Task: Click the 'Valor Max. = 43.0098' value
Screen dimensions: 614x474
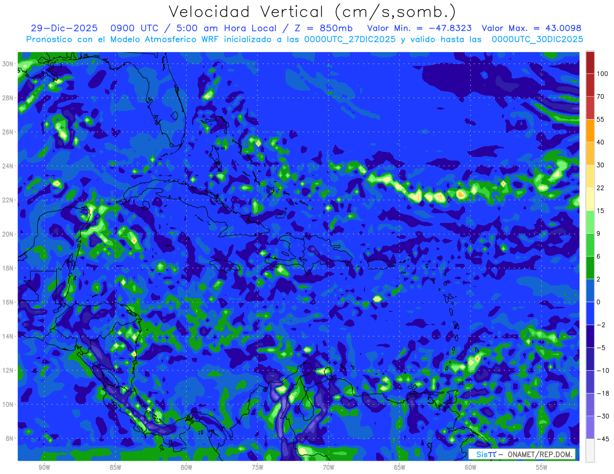Action: [532, 28]
